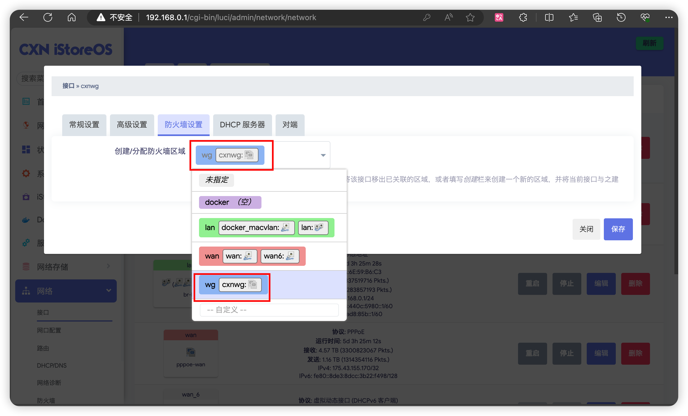The height and width of the screenshot is (416, 688).
Task: Click the 重启 button in lan row
Action: tap(532, 284)
